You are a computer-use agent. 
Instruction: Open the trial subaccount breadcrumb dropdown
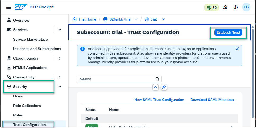coord(163,19)
